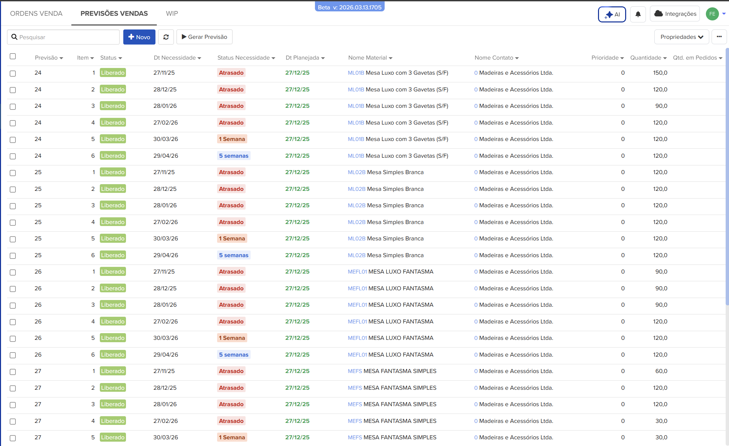Check the row for Previsão 25 item 6
Screen dimensions: 729x446
click(x=13, y=256)
